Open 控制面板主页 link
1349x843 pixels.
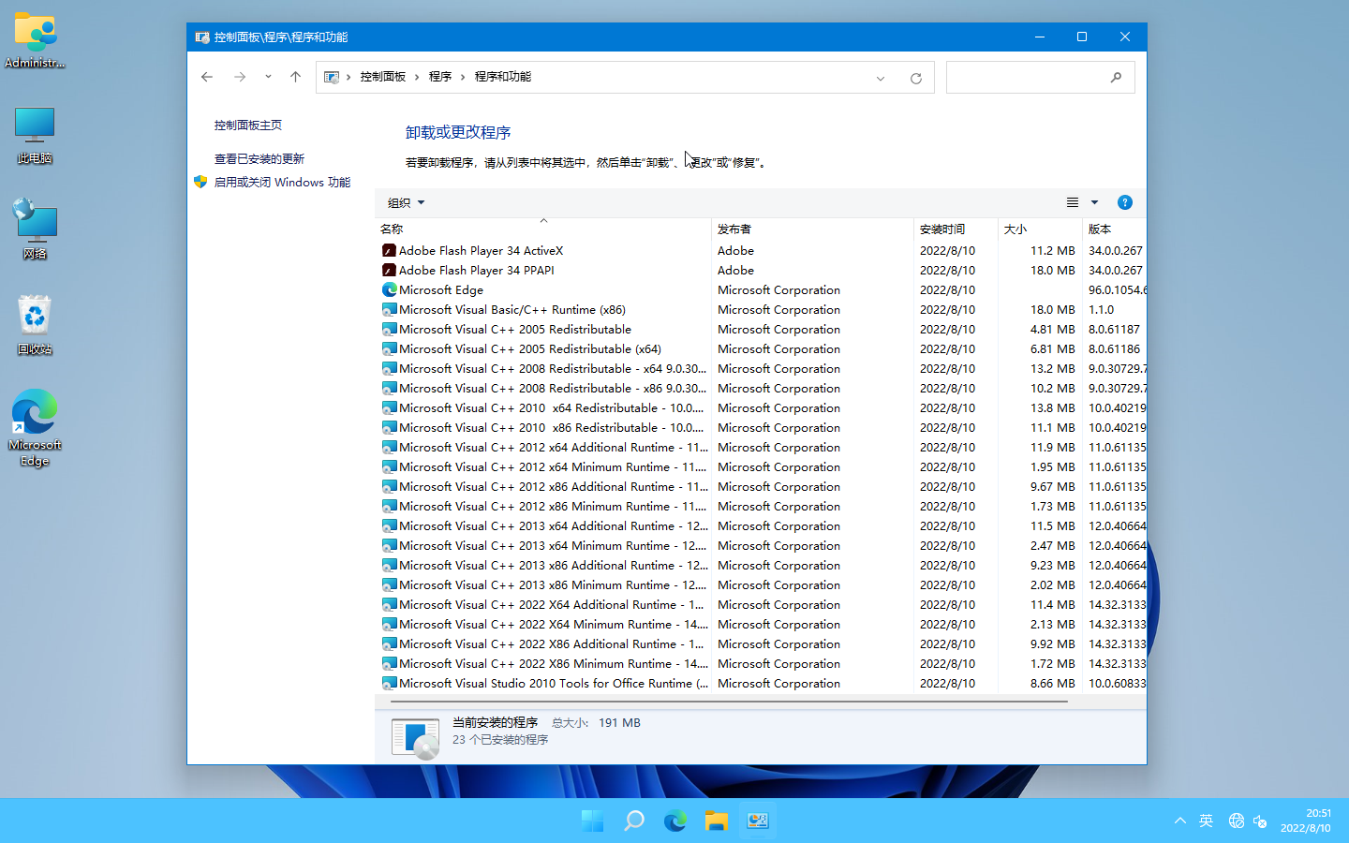[248, 125]
